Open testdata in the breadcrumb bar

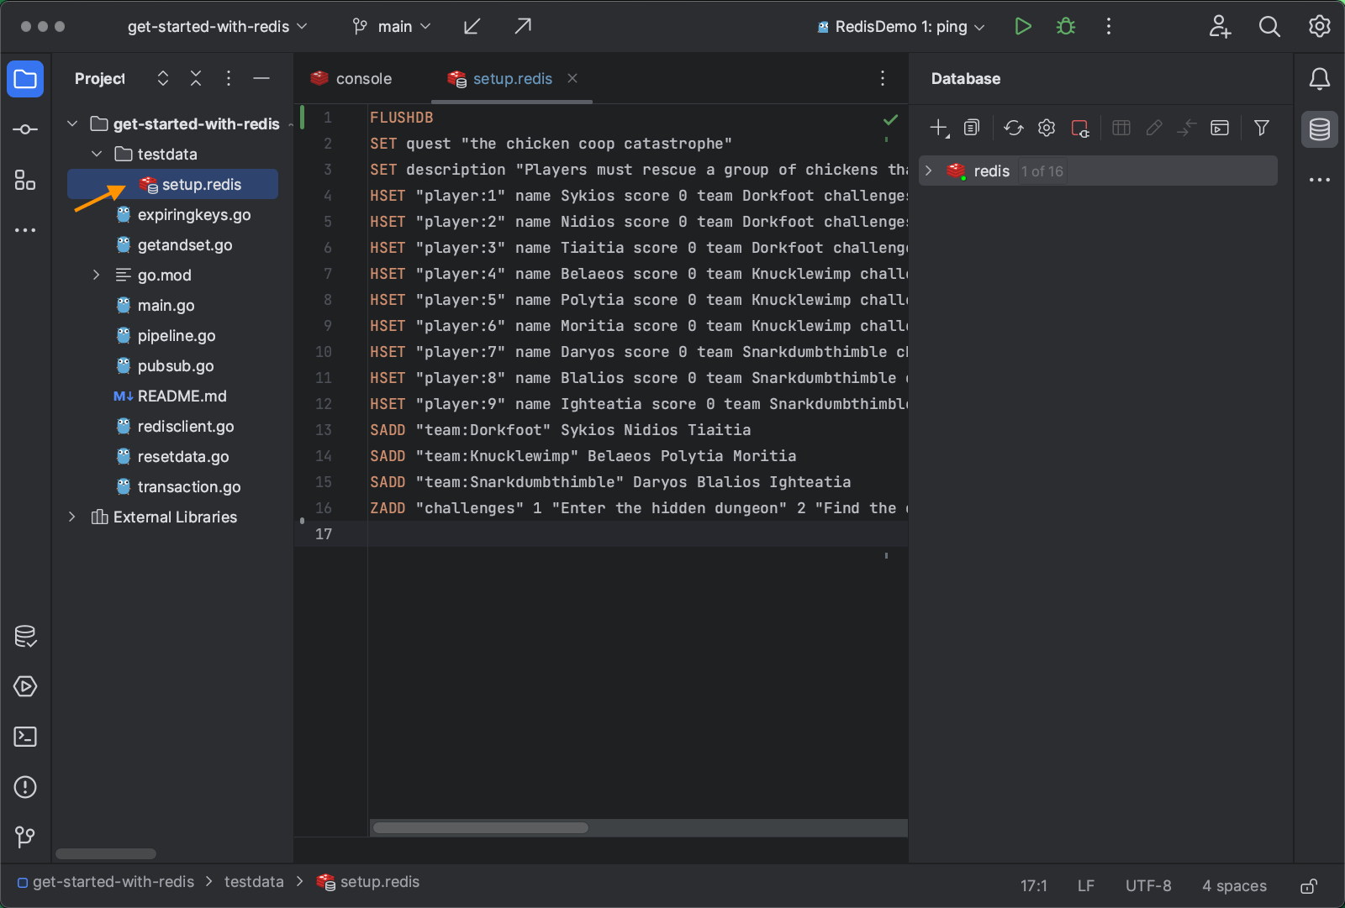(254, 881)
